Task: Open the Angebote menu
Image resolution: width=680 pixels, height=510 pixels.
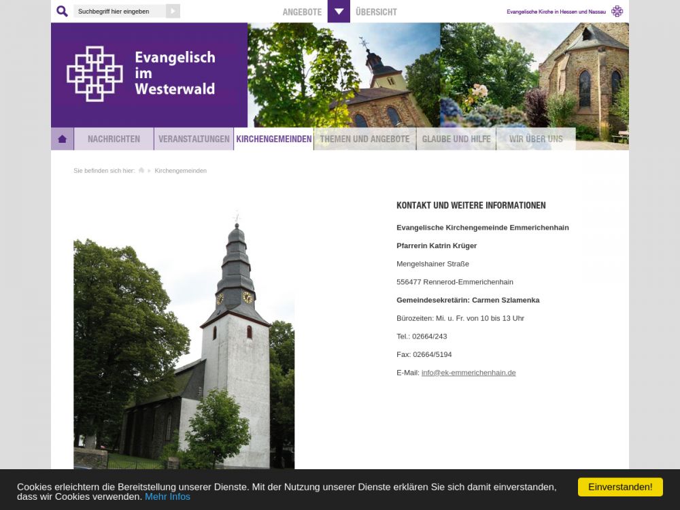Action: (x=302, y=12)
